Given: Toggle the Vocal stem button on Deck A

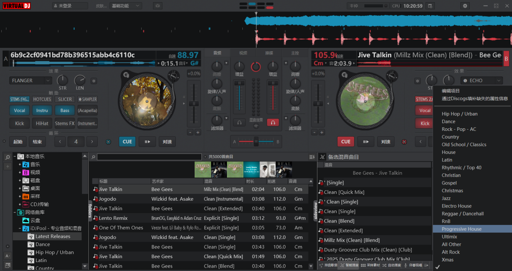Looking at the screenshot, I should tap(20, 110).
